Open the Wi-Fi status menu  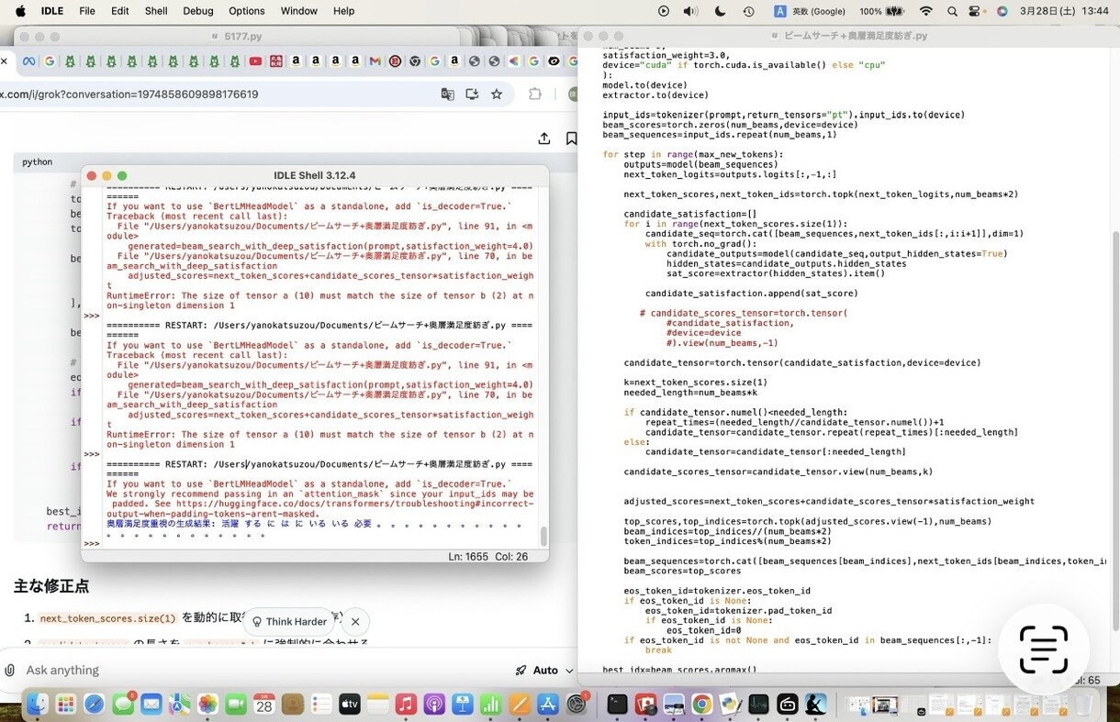click(925, 11)
